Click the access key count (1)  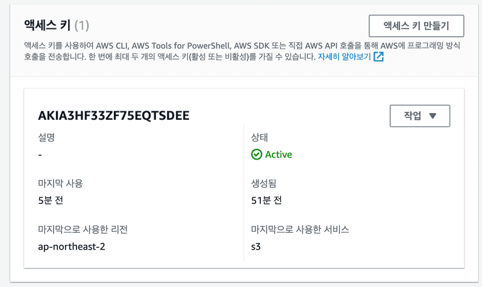(82, 25)
